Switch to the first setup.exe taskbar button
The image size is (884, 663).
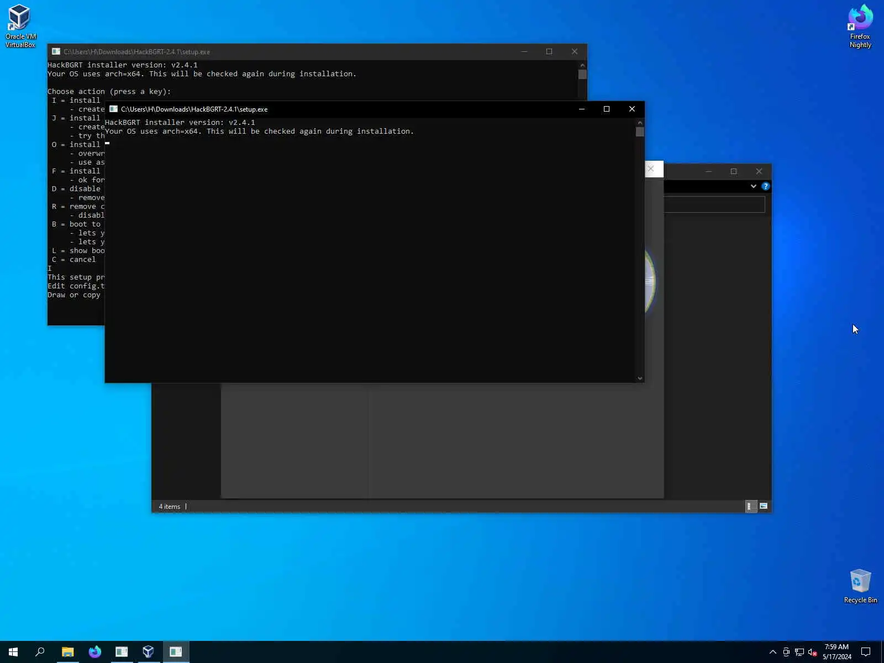122,652
